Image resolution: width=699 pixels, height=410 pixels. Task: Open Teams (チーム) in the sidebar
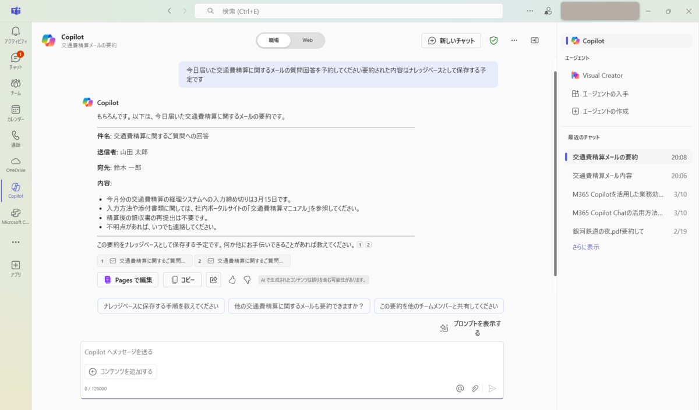[x=16, y=87]
